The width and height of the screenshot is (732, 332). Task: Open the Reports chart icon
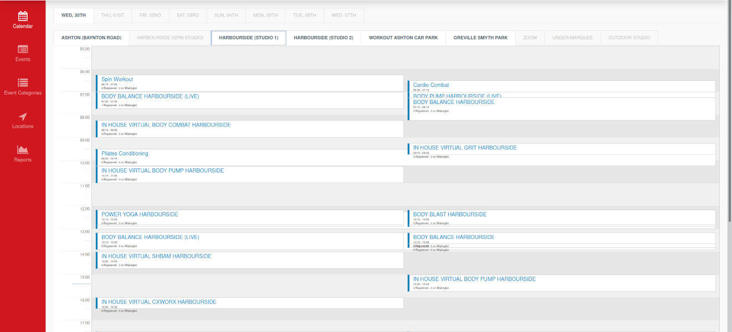(x=23, y=149)
